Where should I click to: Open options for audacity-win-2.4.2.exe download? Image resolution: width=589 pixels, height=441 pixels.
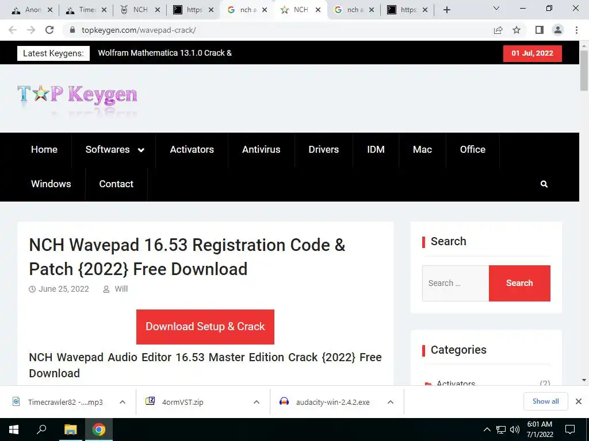pyautogui.click(x=391, y=402)
